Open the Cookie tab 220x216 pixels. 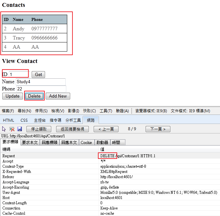point(86,143)
